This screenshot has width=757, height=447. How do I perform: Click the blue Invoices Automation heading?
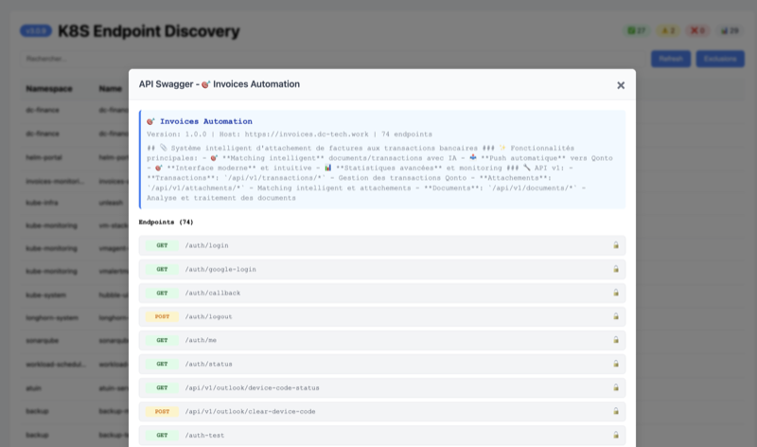(x=205, y=121)
